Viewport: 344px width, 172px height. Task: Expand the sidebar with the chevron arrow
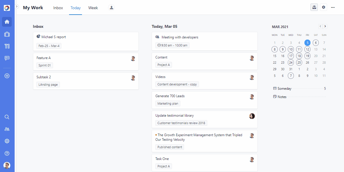pyautogui.click(x=17, y=6)
